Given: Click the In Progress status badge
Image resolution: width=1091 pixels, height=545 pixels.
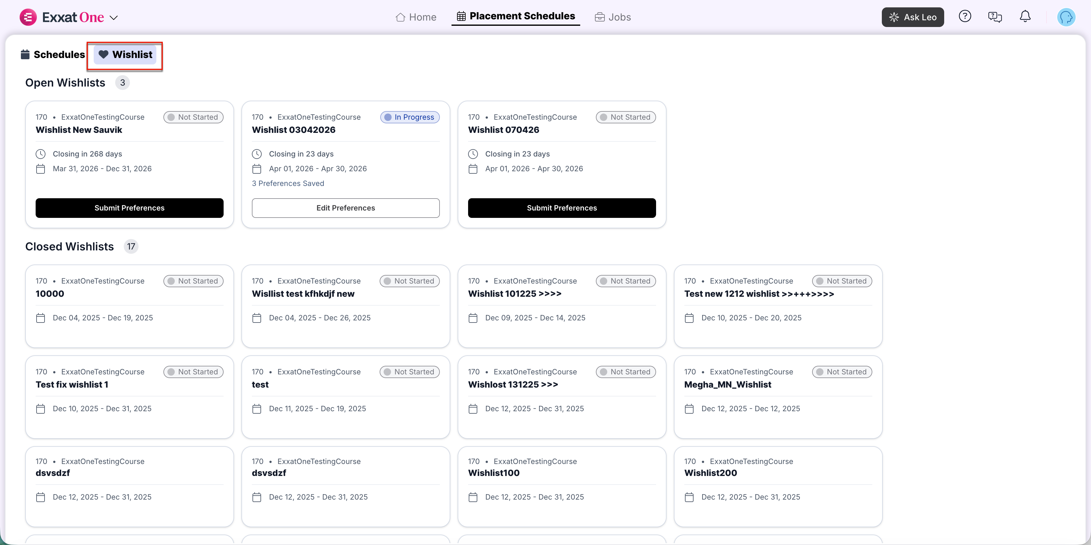Looking at the screenshot, I should pos(409,117).
